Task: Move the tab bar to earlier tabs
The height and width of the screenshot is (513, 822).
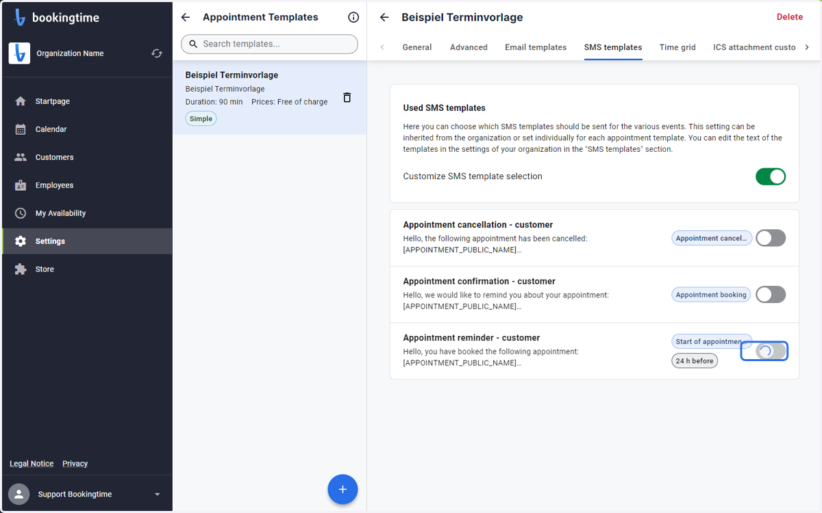Action: click(x=382, y=47)
